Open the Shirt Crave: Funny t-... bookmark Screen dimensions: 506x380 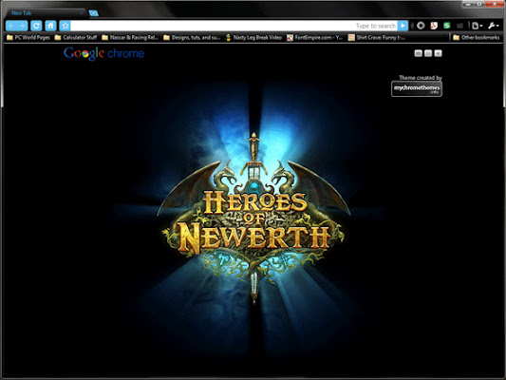click(376, 37)
